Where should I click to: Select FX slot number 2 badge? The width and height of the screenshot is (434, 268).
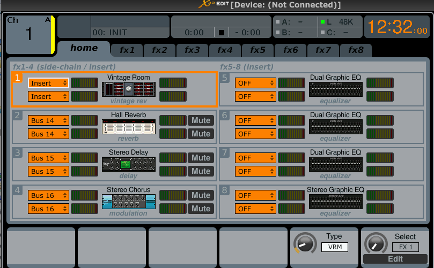[x=17, y=115]
